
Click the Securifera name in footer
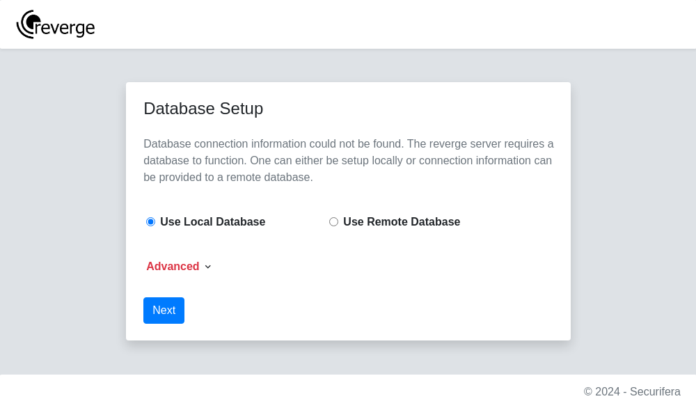pyautogui.click(x=655, y=391)
